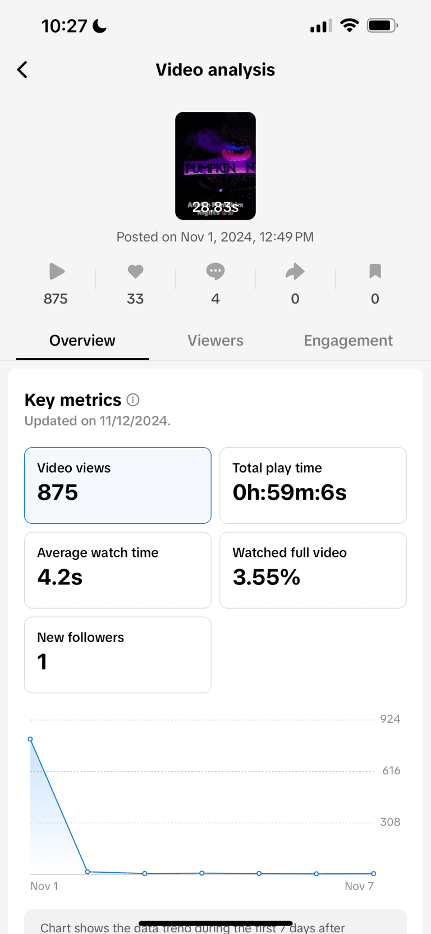Open Key metrics info tooltip icon
The image size is (431, 934).
pos(133,400)
